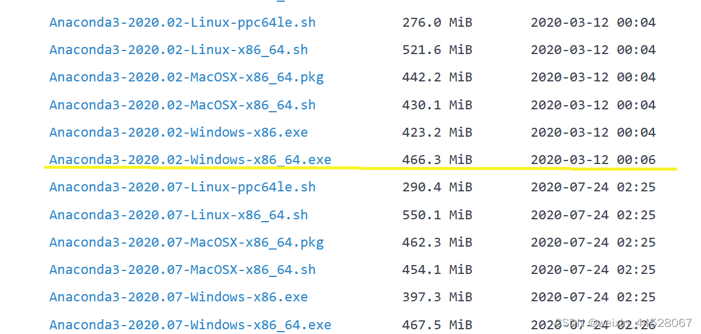This screenshot has width=701, height=334.
Task: Click the 423.2 MiB size text
Action: pos(437,133)
